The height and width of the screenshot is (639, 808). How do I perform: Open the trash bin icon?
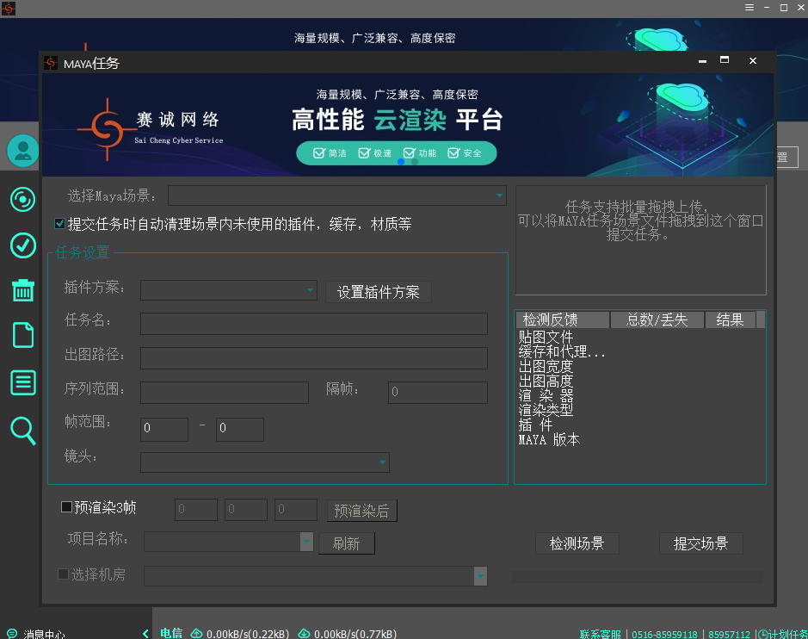(x=22, y=290)
